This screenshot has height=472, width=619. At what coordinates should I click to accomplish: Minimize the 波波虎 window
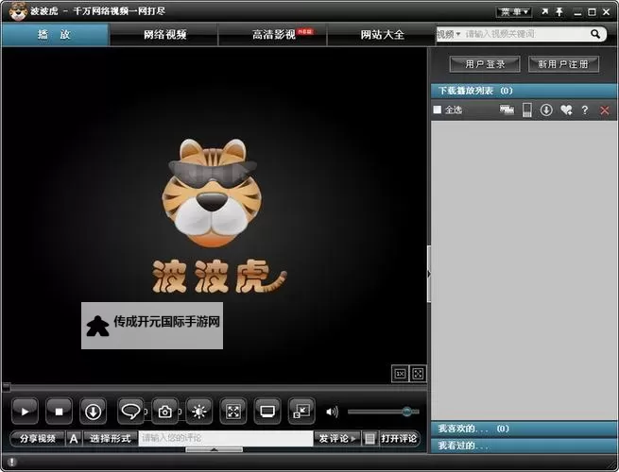(x=578, y=12)
